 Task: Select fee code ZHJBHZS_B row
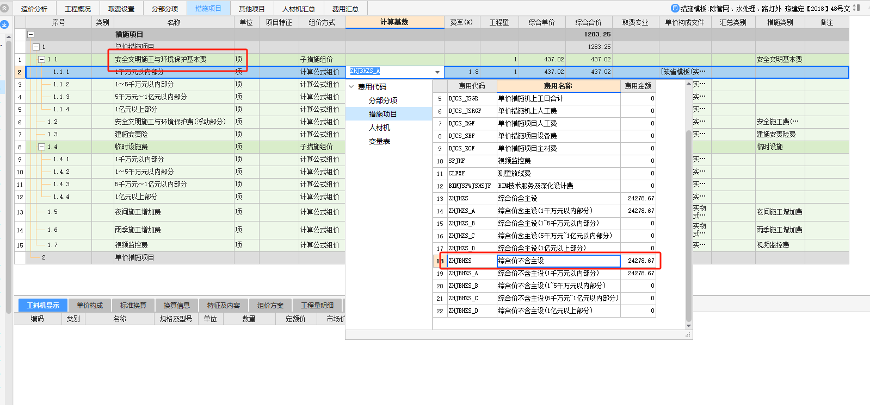click(x=544, y=286)
